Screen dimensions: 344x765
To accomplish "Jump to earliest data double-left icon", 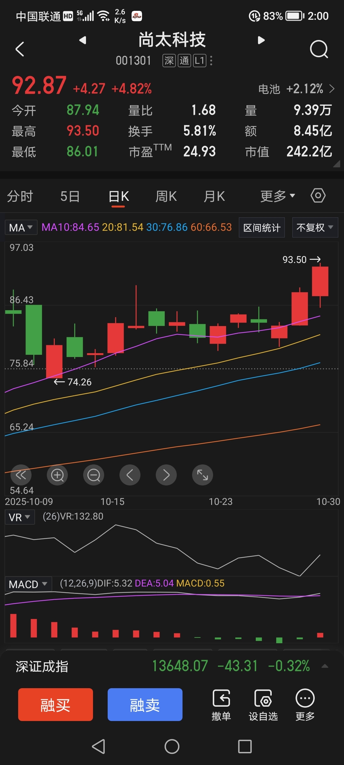I will tap(21, 475).
